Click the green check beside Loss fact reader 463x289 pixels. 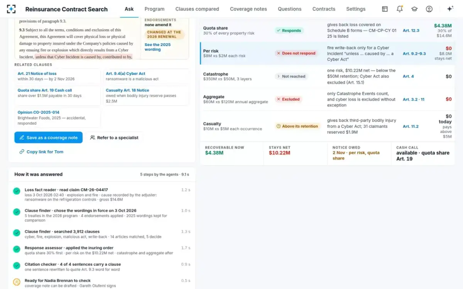[17, 191]
